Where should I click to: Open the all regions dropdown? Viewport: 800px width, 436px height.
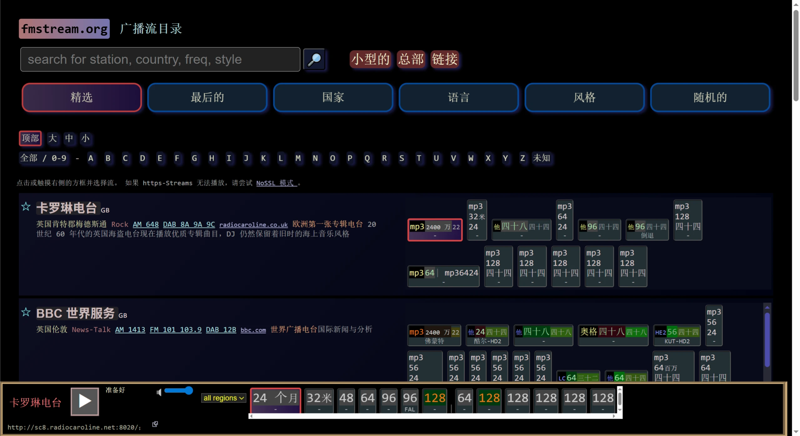point(224,398)
